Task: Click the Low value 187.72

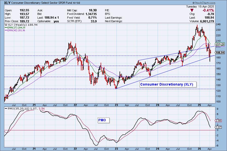Action: (x=24, y=18)
